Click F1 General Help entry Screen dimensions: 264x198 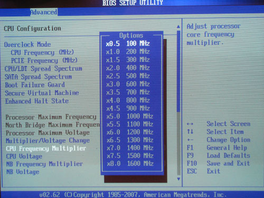tap(217, 148)
